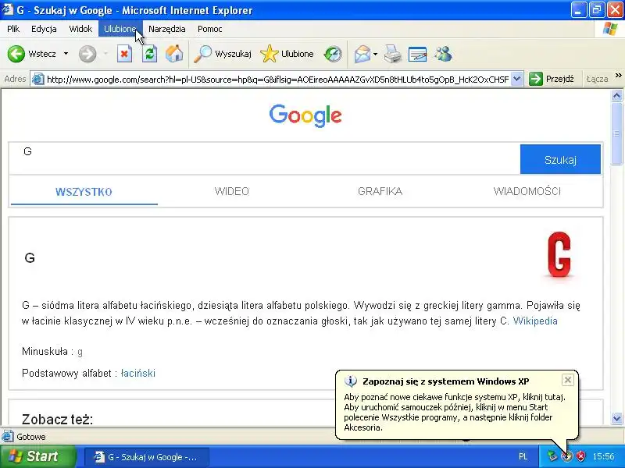Click the red security shield tray icon

click(x=581, y=456)
